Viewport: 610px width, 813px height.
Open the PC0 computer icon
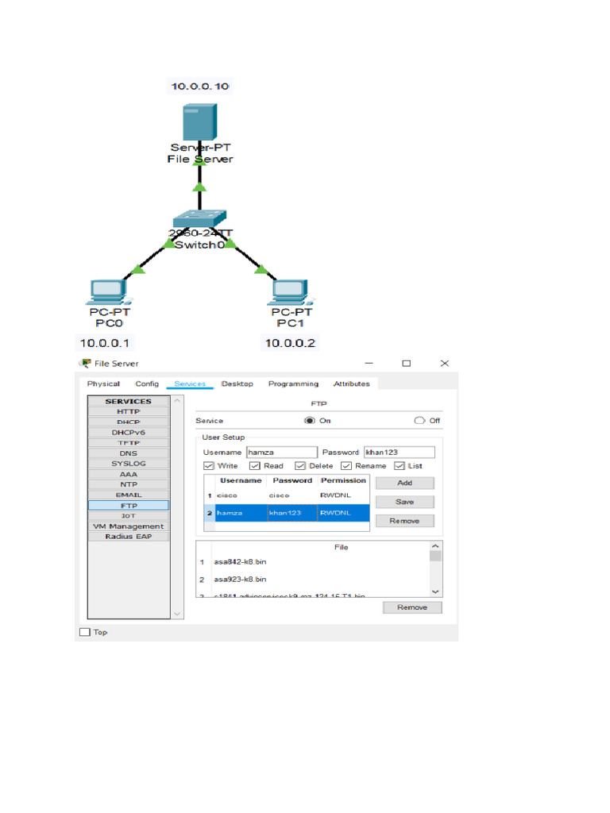[x=108, y=292]
